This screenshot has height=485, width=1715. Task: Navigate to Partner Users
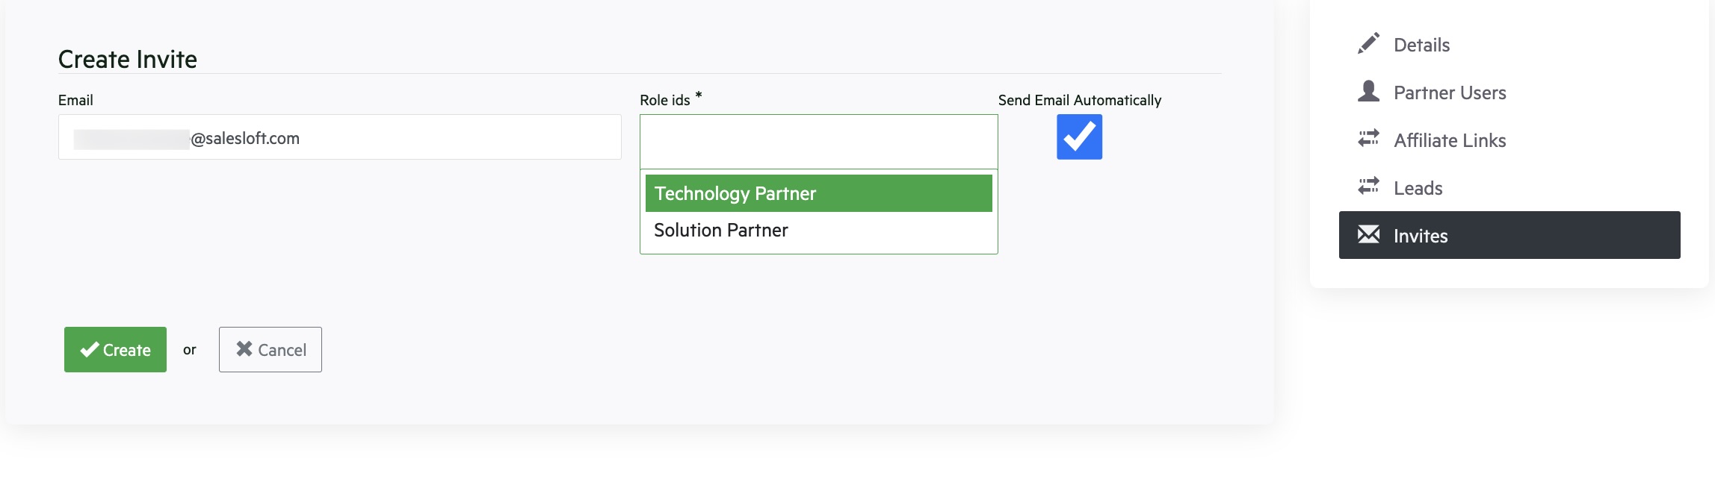[x=1449, y=92]
